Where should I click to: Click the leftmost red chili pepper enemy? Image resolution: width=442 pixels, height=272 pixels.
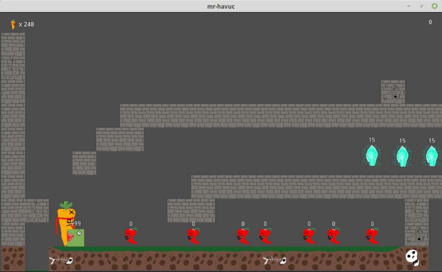(131, 236)
